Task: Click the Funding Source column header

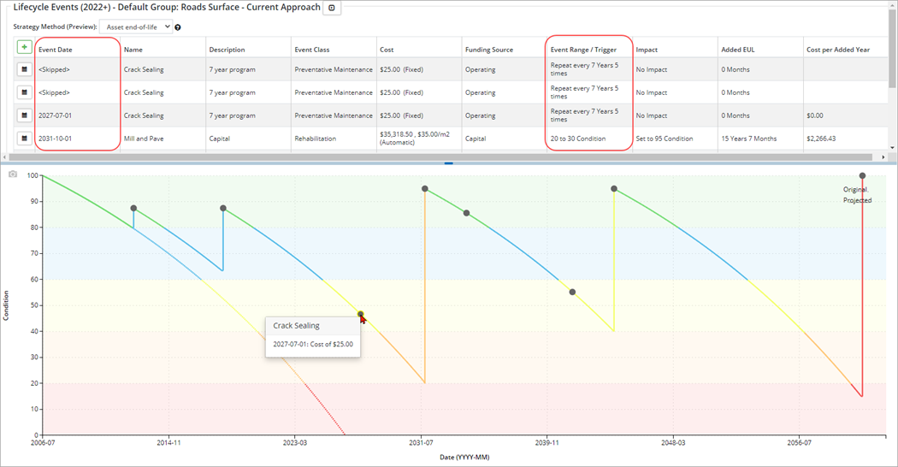Action: tap(489, 50)
